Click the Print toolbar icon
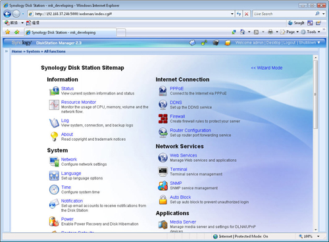Viewport: 329px width, 242px height. pyautogui.click(x=270, y=32)
